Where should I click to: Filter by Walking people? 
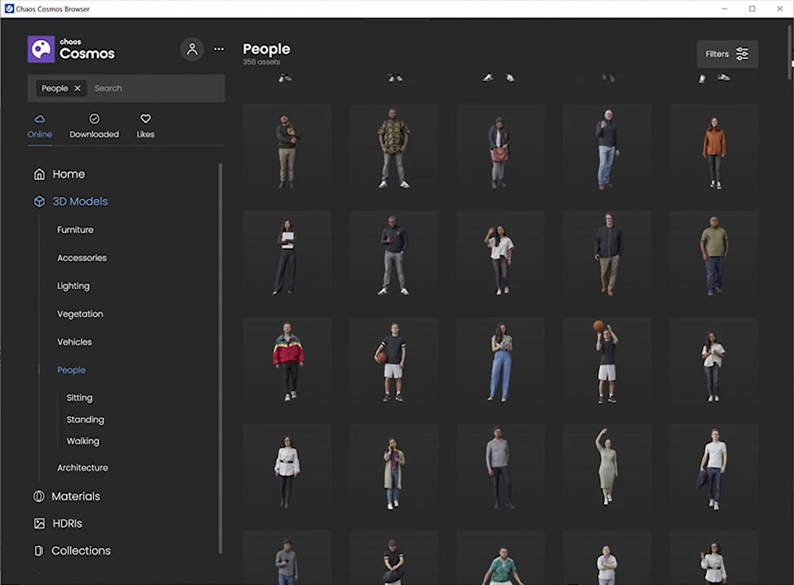[x=83, y=441]
